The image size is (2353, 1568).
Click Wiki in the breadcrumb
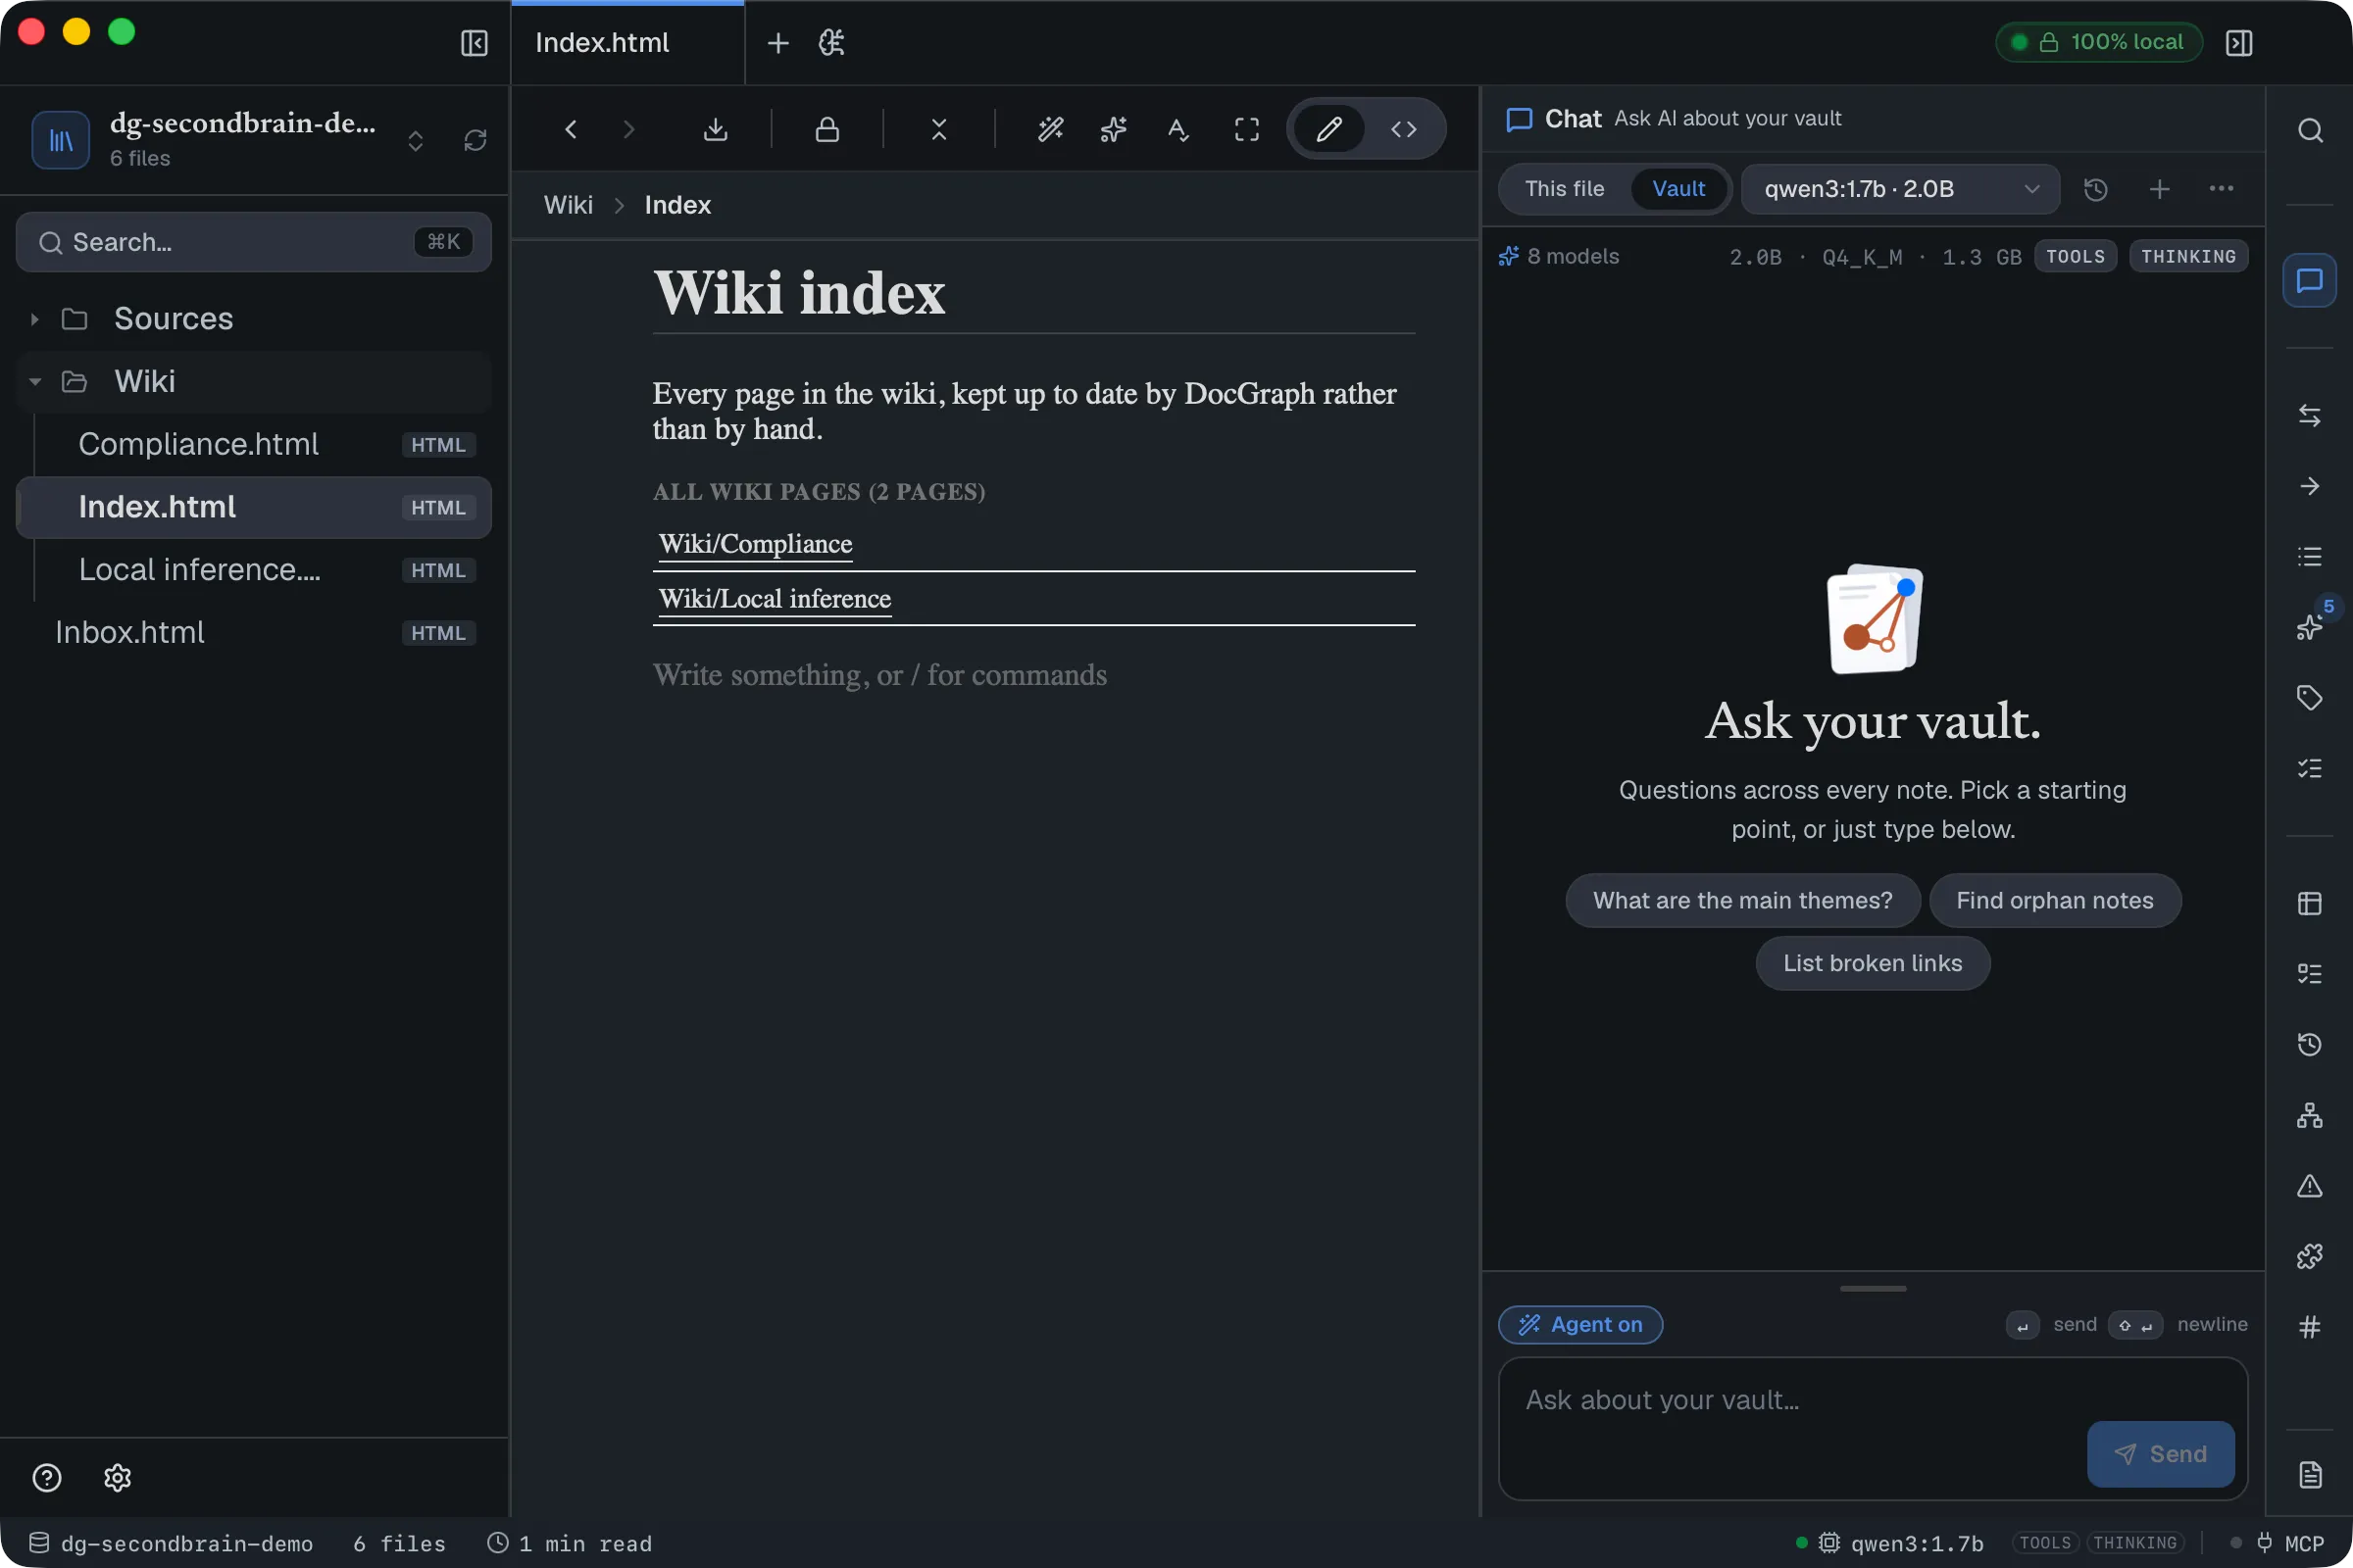569,205
